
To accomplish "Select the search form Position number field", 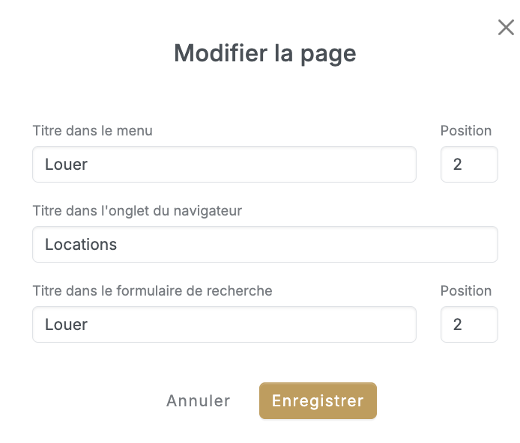I will [x=469, y=324].
